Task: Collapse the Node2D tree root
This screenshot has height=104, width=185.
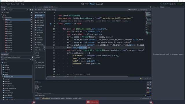Action: click(1, 13)
